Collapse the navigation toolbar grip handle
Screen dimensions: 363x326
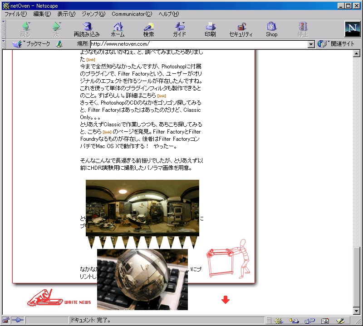click(x=4, y=29)
